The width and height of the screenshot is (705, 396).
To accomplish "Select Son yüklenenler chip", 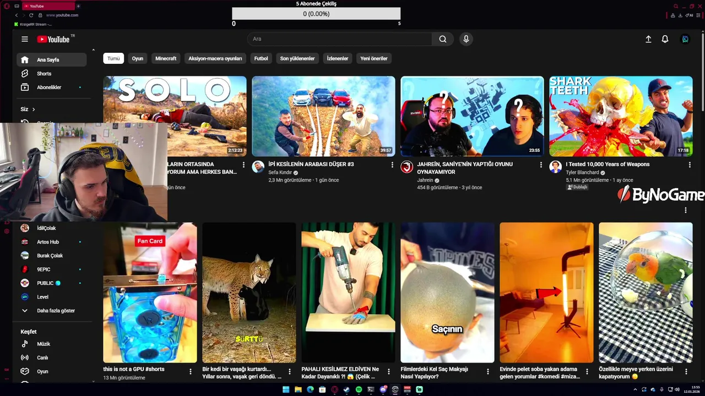I will pyautogui.click(x=297, y=58).
